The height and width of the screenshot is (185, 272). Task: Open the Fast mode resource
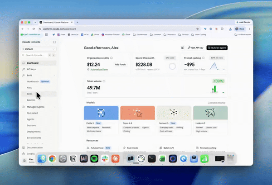pyautogui.click(x=131, y=148)
